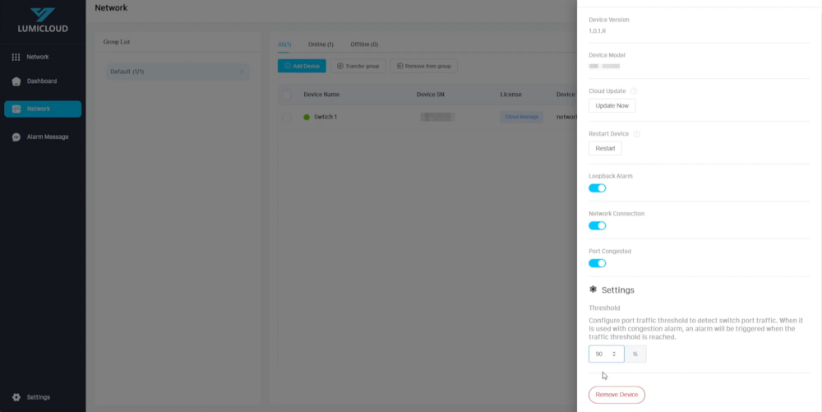Disable the Loopback Alarm toggle
This screenshot has height=412, width=822.
pyautogui.click(x=598, y=188)
